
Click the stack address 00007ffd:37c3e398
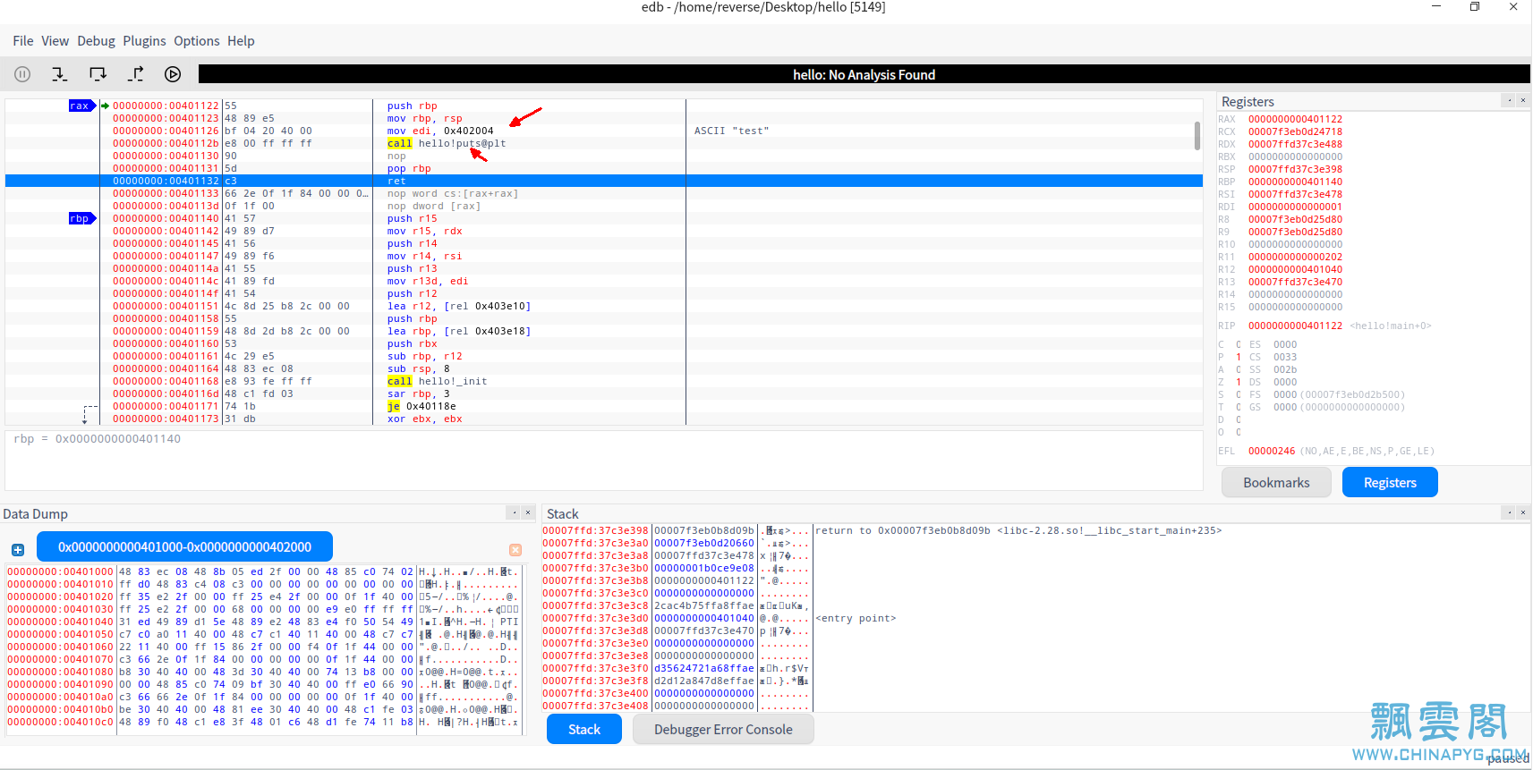(x=595, y=530)
